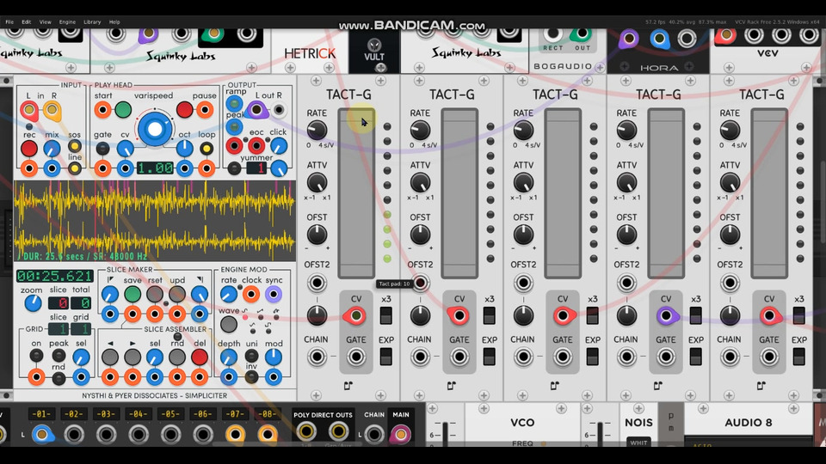Image resolution: width=826 pixels, height=464 pixels.
Task: Toggle the x3 switch on third TACT-G
Action: point(592,315)
